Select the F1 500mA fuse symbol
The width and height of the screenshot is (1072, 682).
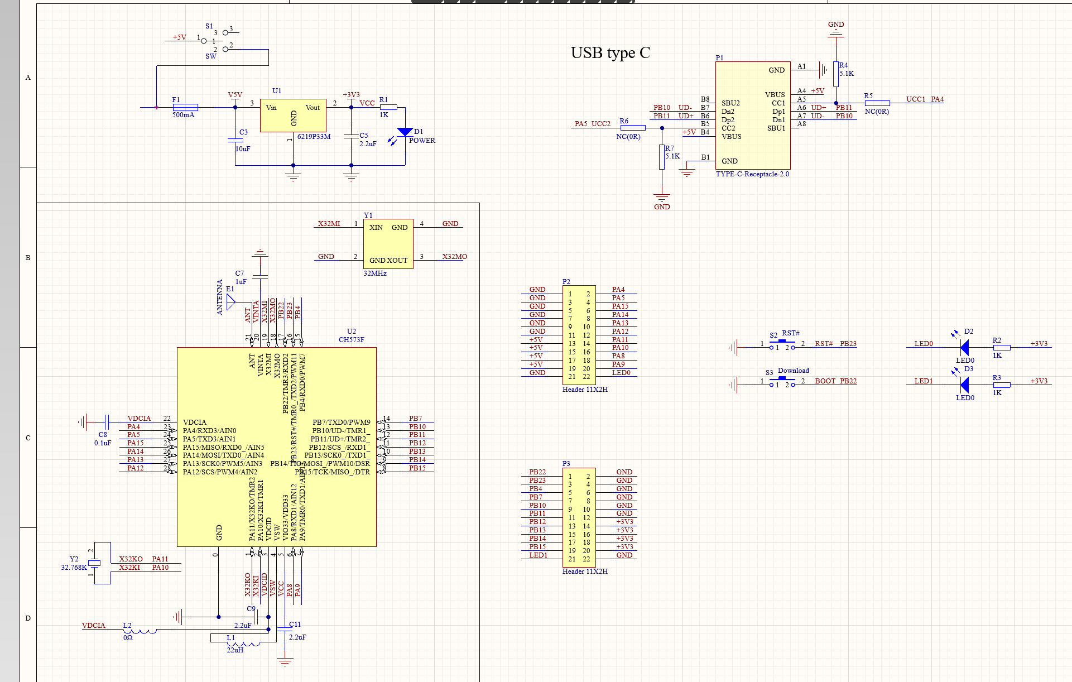(x=185, y=107)
